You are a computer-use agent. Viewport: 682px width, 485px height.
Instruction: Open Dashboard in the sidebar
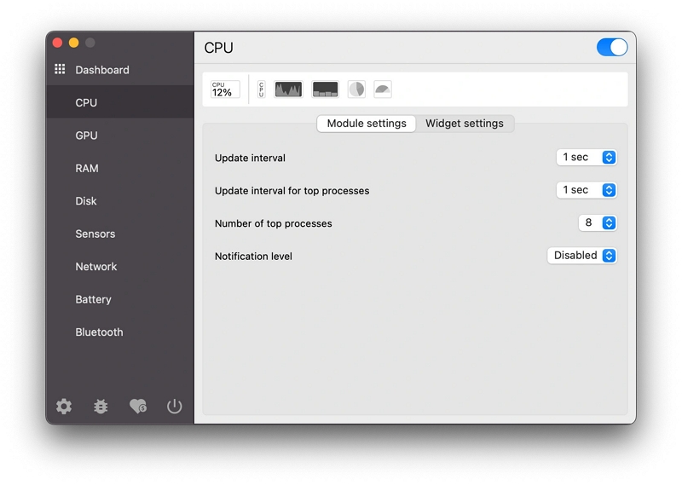tap(119, 70)
